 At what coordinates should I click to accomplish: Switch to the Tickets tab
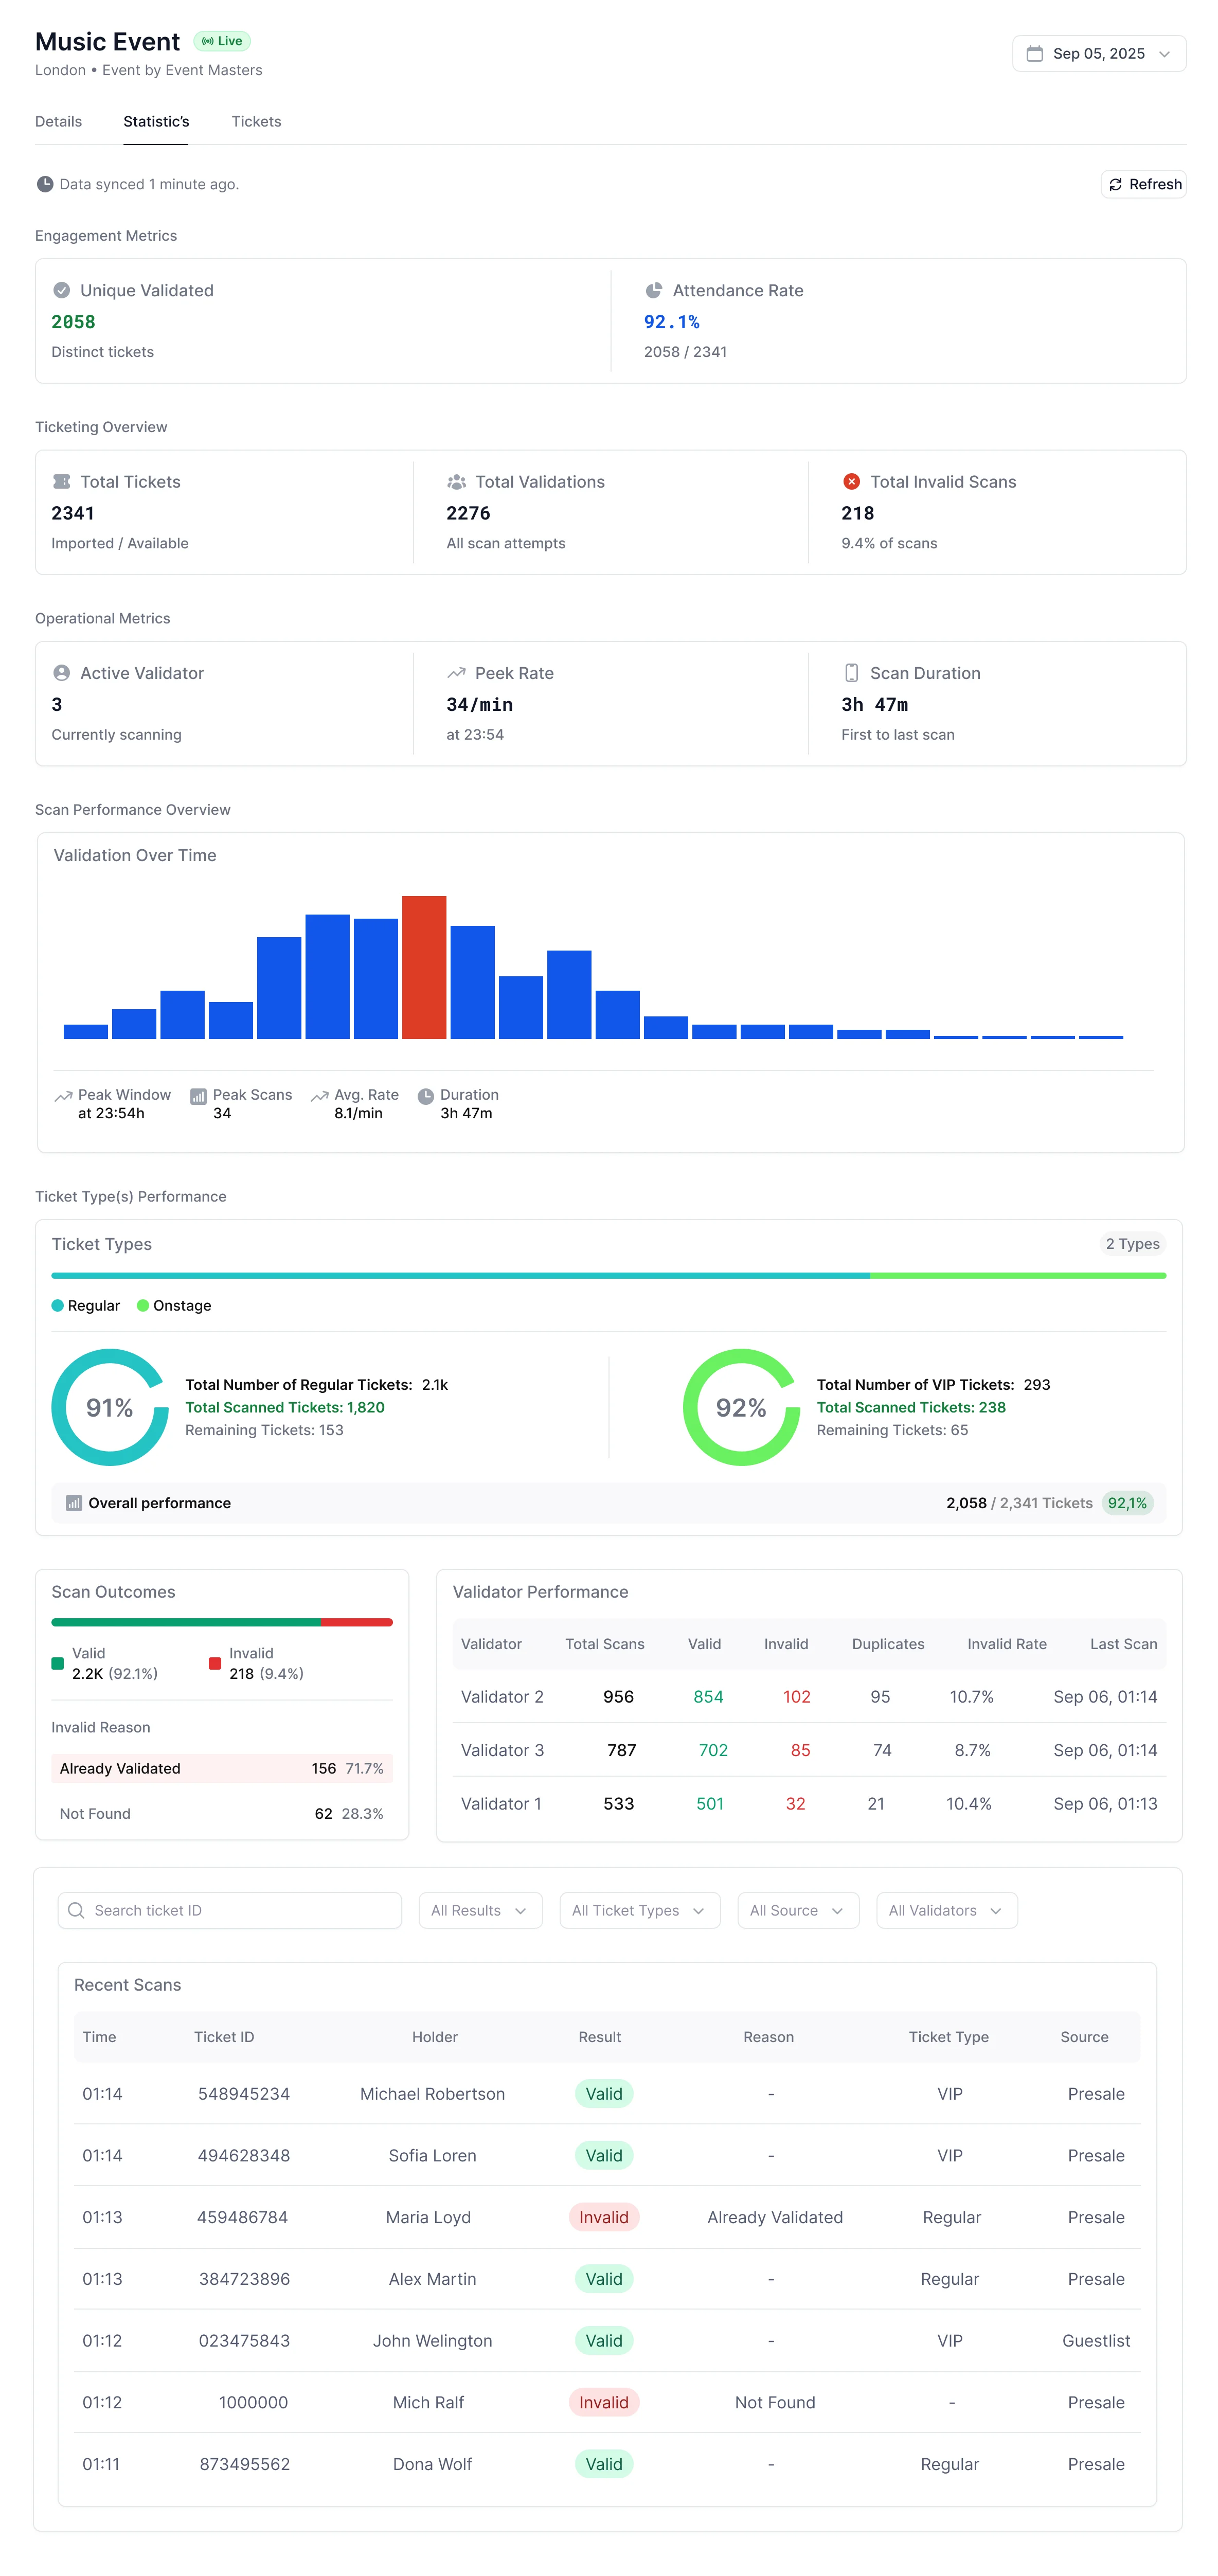coord(256,121)
